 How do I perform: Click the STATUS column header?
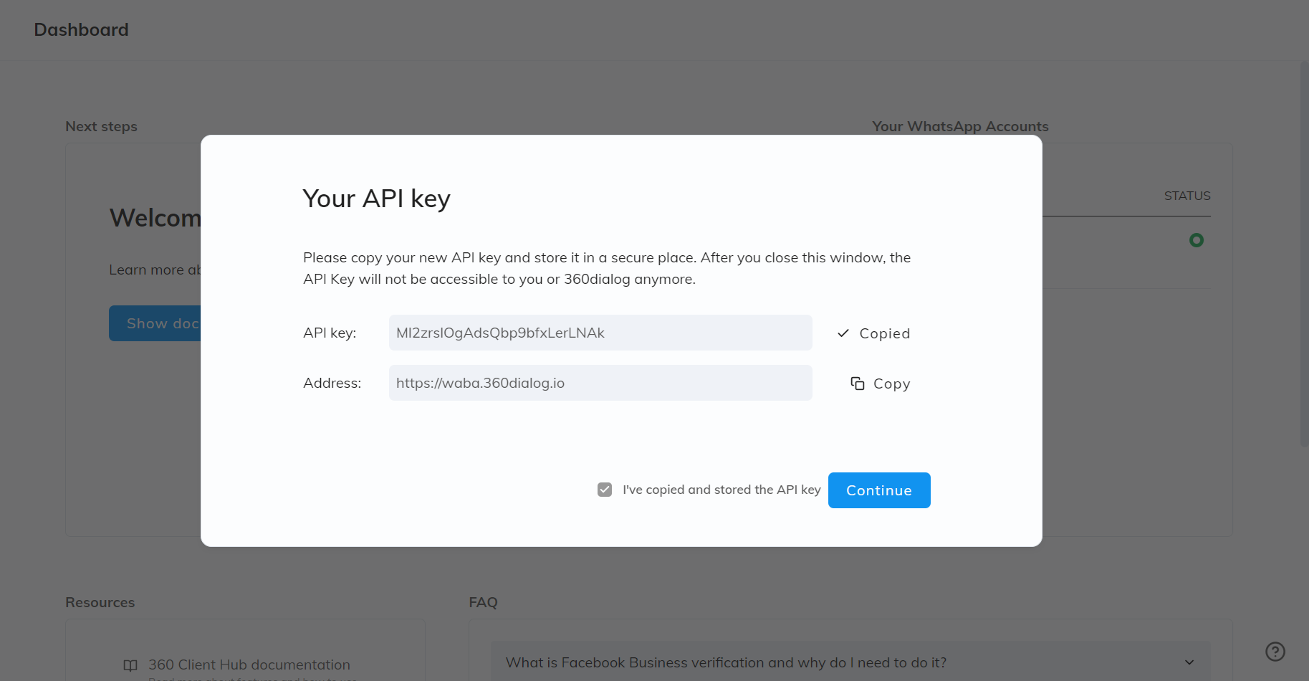tap(1186, 196)
